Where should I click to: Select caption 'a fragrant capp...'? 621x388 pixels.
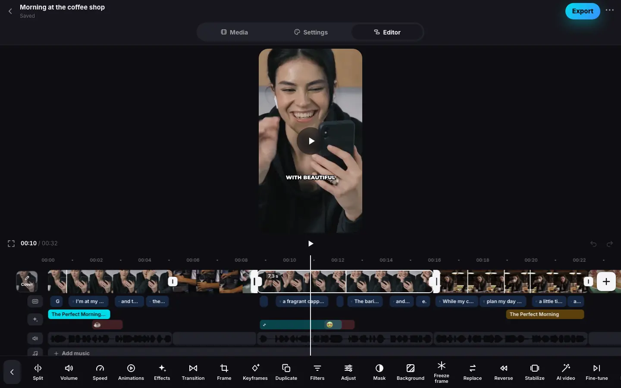click(302, 301)
